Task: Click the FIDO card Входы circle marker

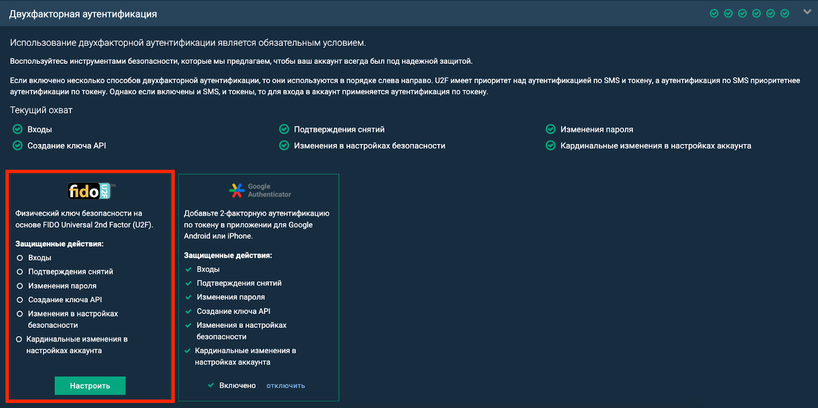Action: coord(20,258)
